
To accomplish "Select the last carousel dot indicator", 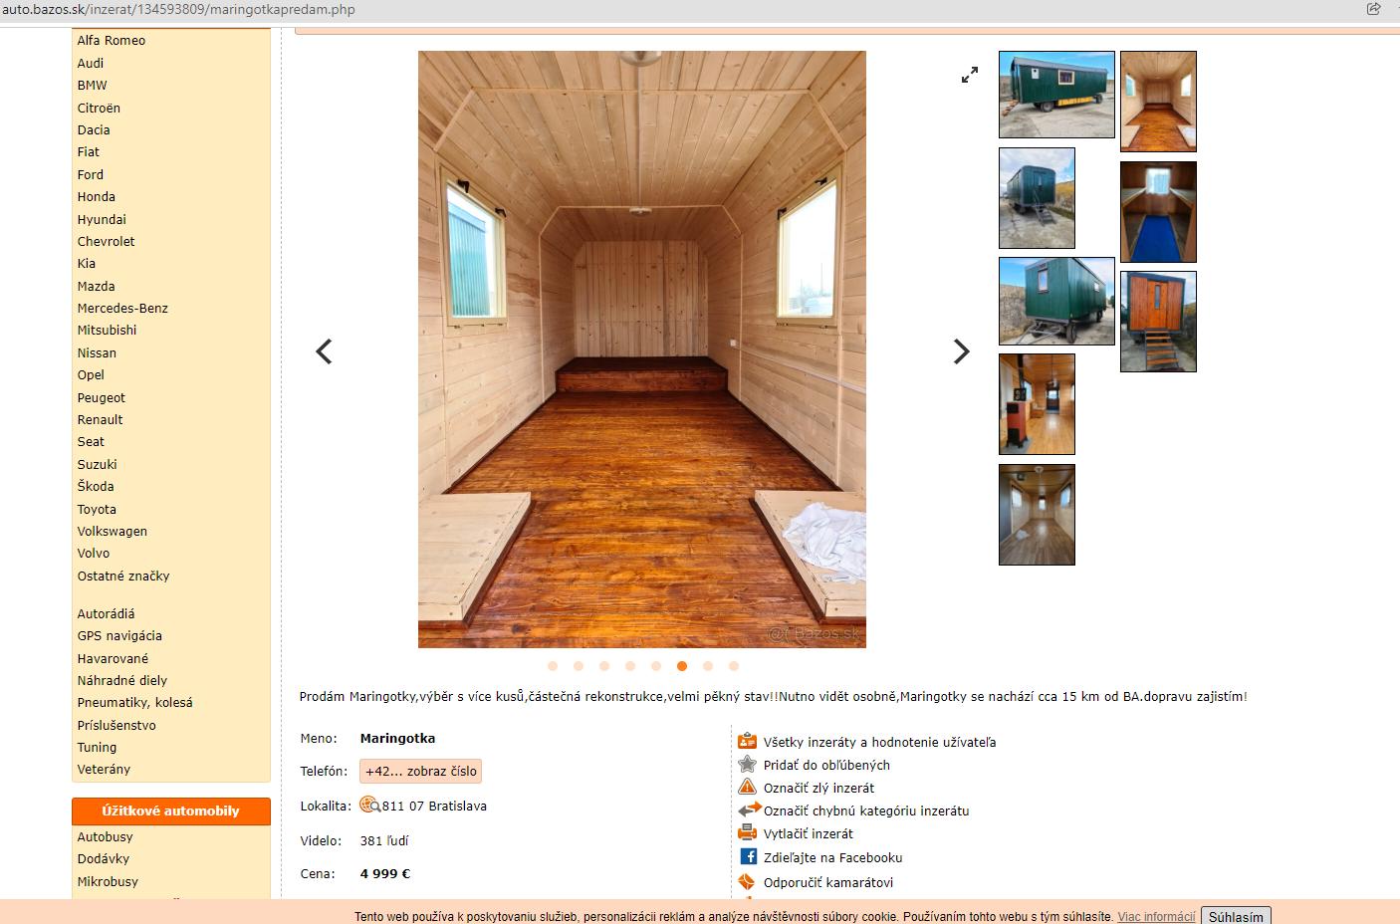I will coord(734,666).
